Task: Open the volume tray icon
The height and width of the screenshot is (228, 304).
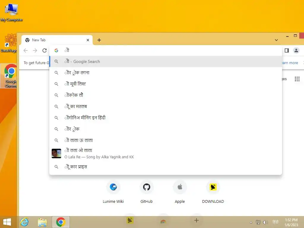Action: tap(265, 222)
